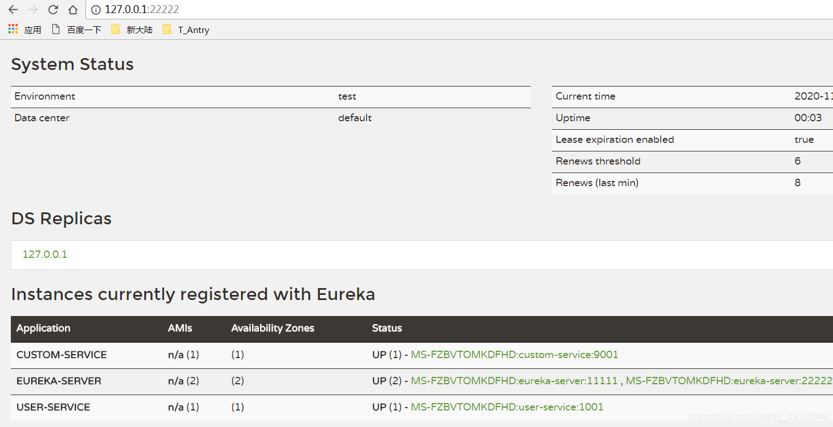Screen dimensions: 833x427
Task: Select the 'true' lease expiration value
Action: pos(804,139)
